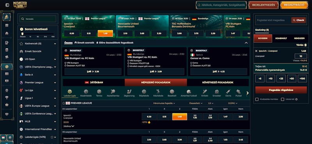Toggle the Ipswich-Liverpool 1.49 odds in match row
Screen dimensions: 312x144
click(179, 117)
